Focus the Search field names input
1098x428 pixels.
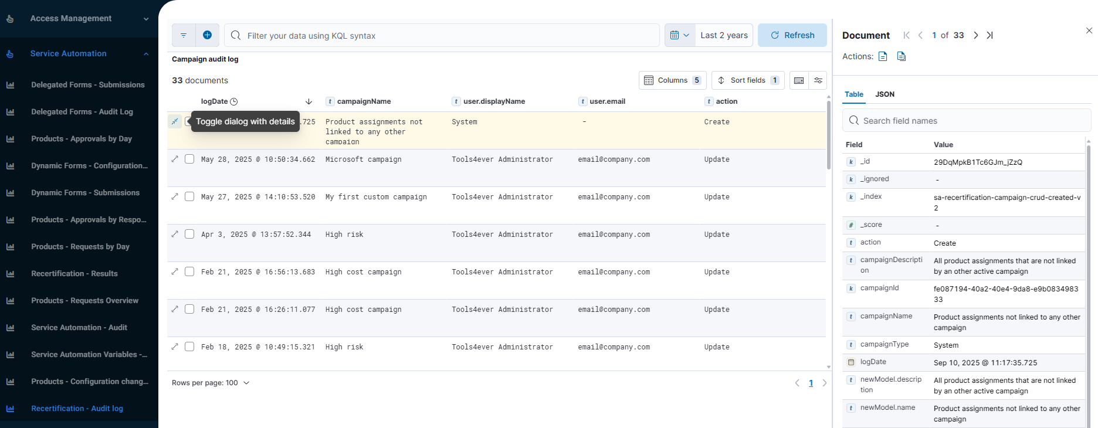(971, 121)
